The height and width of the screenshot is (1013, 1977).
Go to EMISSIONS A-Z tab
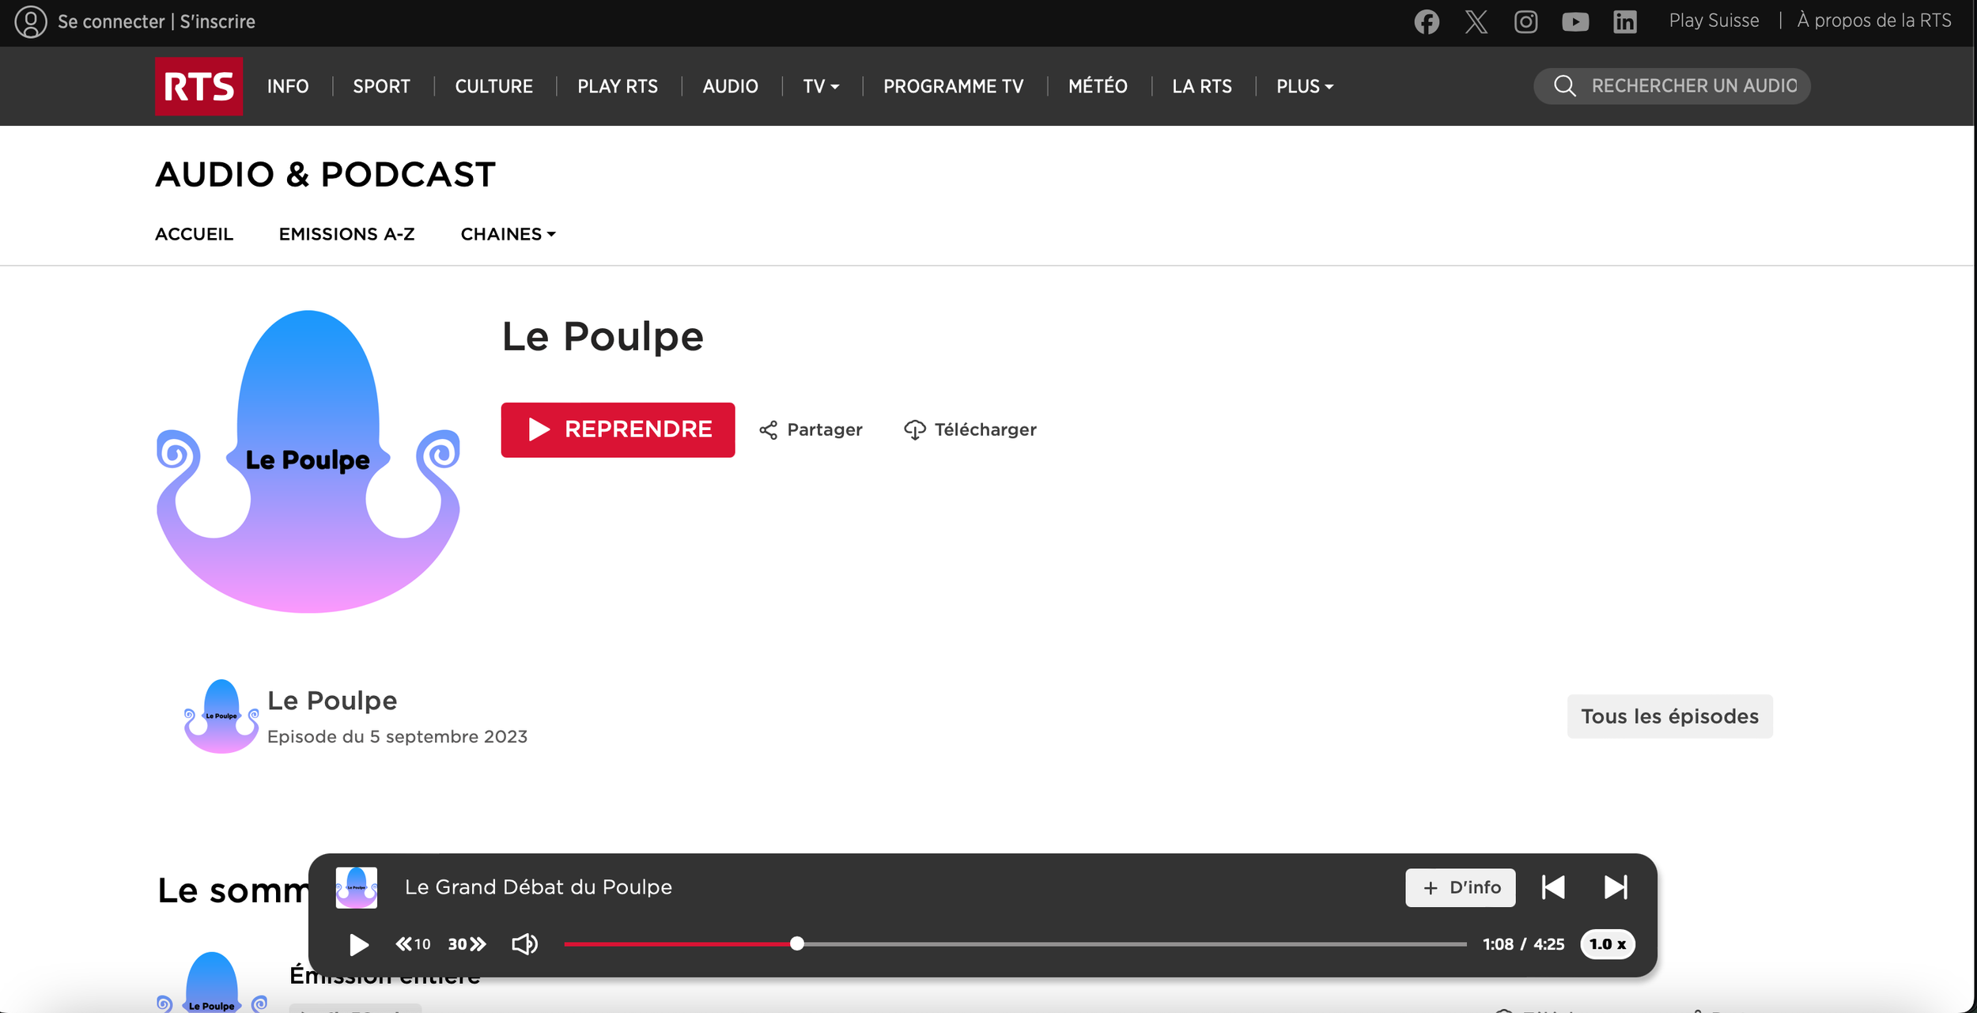[346, 234]
